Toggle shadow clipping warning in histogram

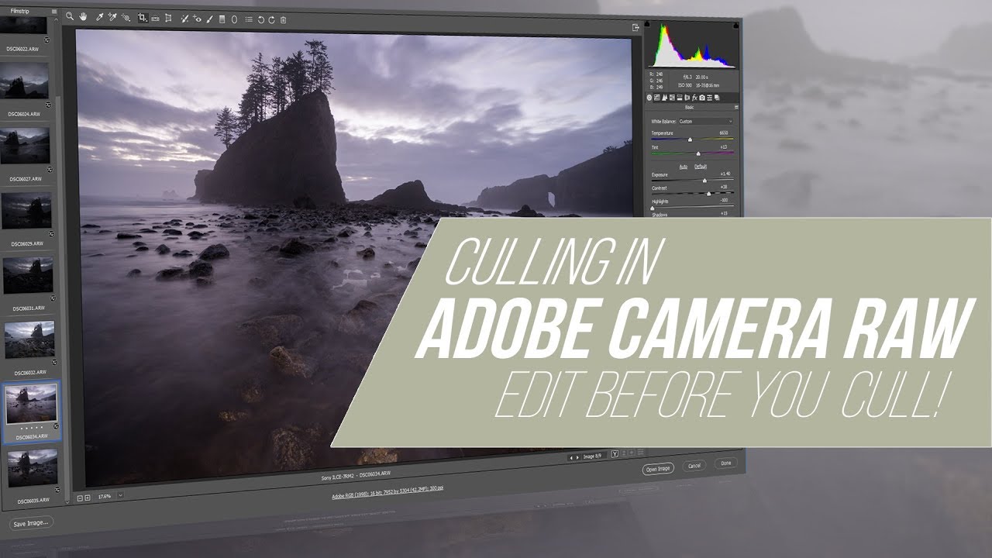(x=648, y=25)
